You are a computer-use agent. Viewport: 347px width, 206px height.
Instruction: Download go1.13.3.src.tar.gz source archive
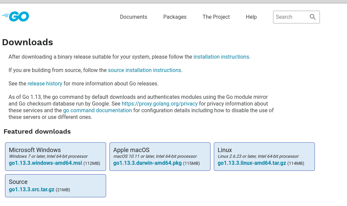tap(32, 190)
